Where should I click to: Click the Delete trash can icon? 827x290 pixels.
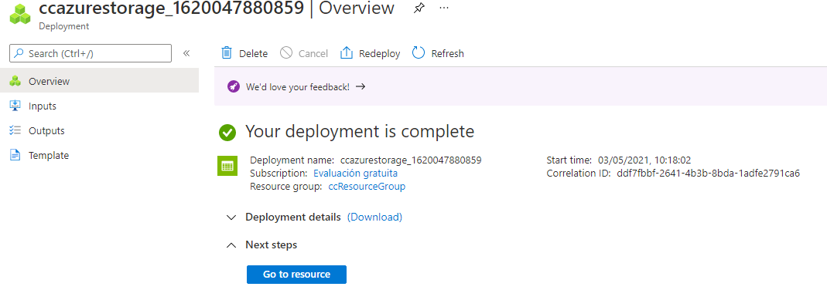[226, 53]
